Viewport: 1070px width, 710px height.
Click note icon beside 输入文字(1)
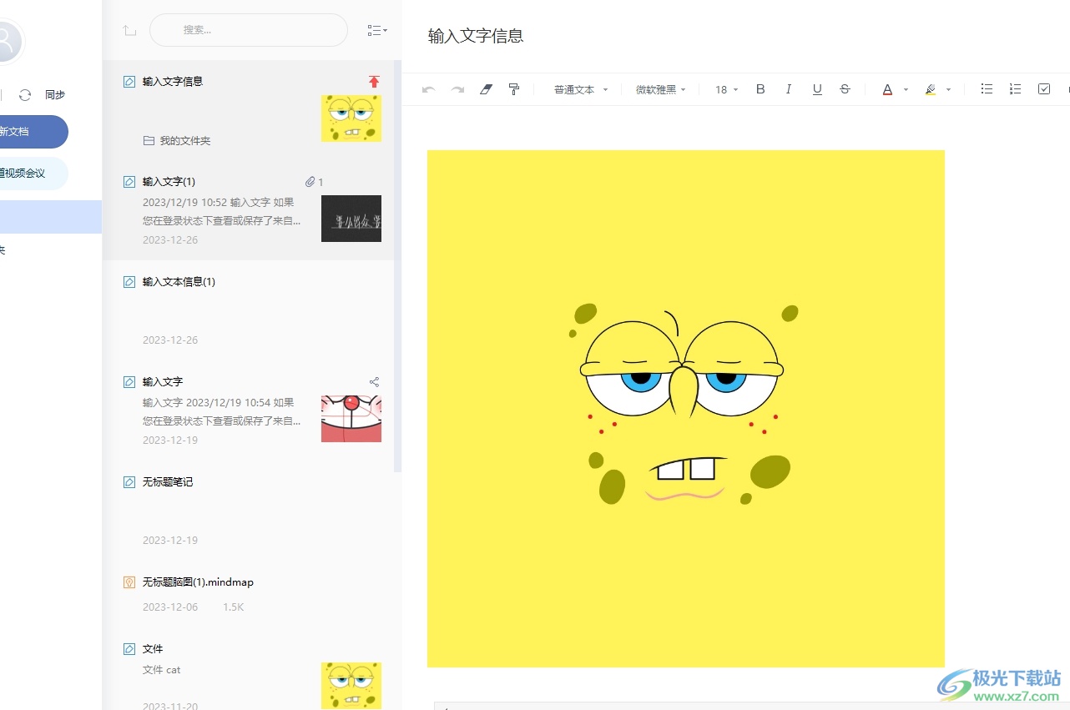129,182
